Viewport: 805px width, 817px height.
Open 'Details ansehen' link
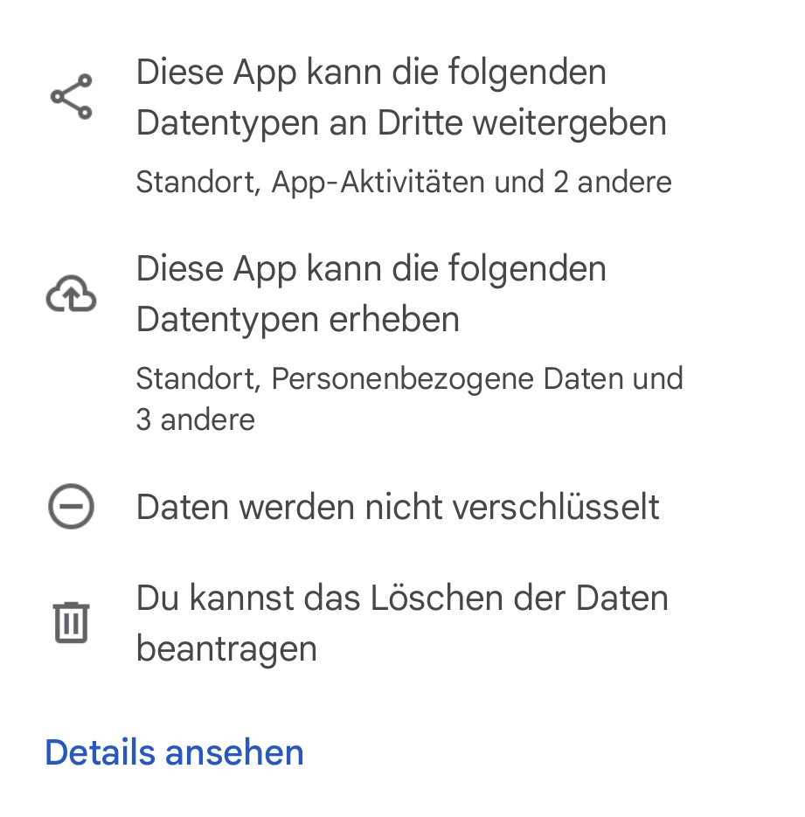pyautogui.click(x=174, y=752)
